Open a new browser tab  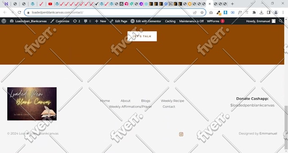point(233,4)
